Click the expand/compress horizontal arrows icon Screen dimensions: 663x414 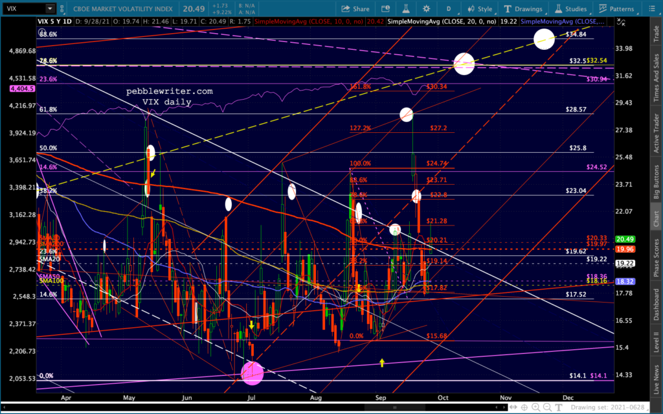click(x=513, y=408)
